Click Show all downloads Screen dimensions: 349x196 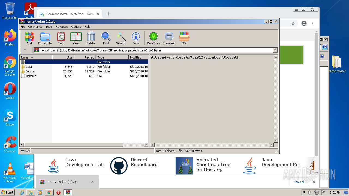(x=299, y=182)
